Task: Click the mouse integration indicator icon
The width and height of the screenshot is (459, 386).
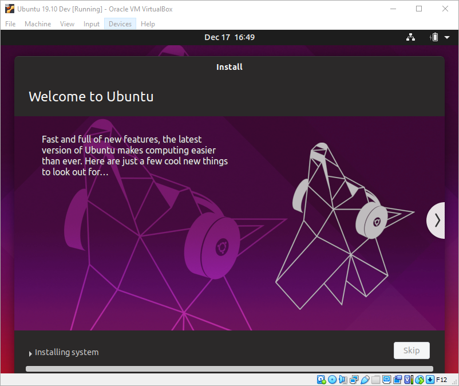Action: (x=420, y=380)
